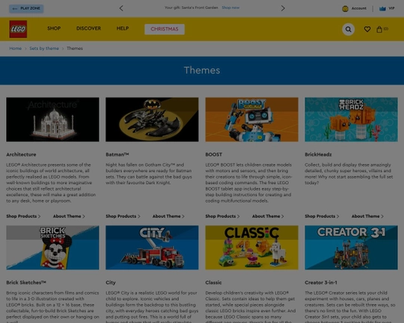Show next promo banner message
Screen dimensions: 404x323
coord(283,8)
